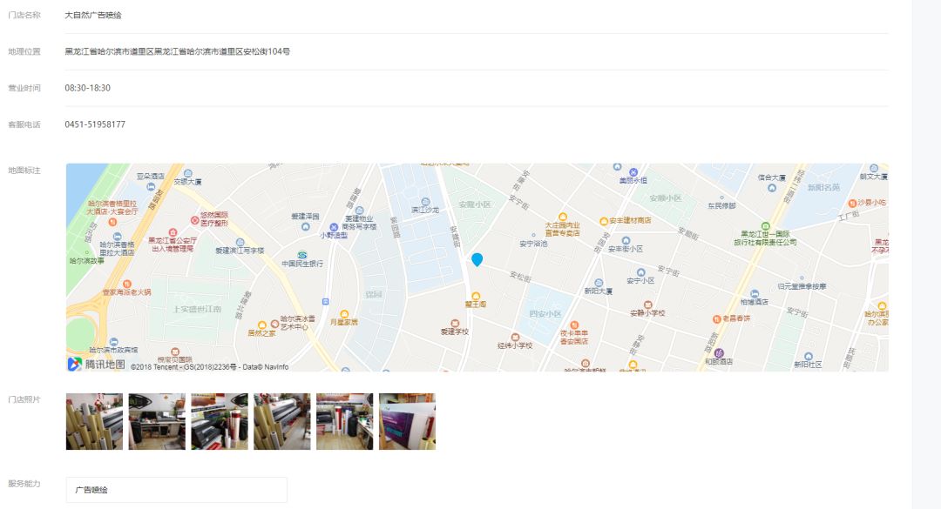Open the second store photo showing desk
941x509 pixels.
(157, 421)
